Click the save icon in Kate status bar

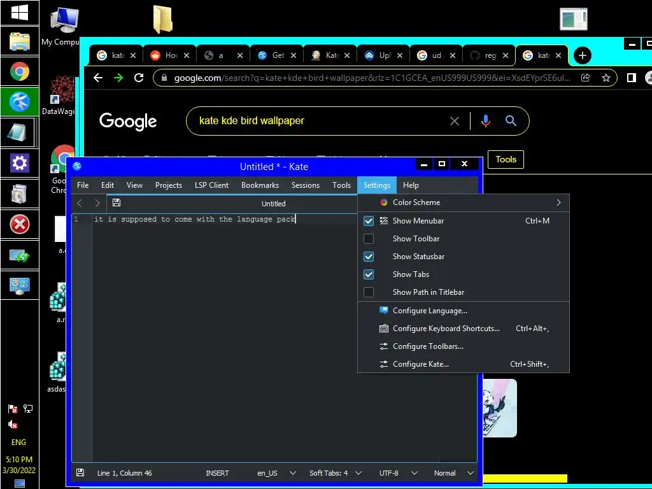80,473
